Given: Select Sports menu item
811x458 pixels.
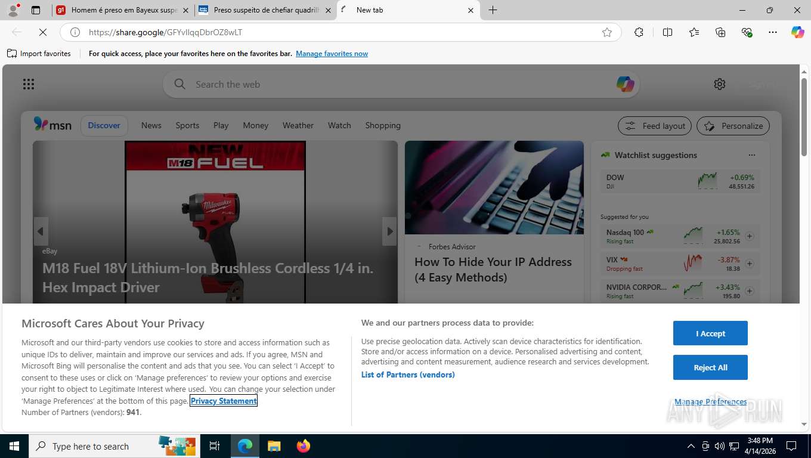Looking at the screenshot, I should (187, 125).
